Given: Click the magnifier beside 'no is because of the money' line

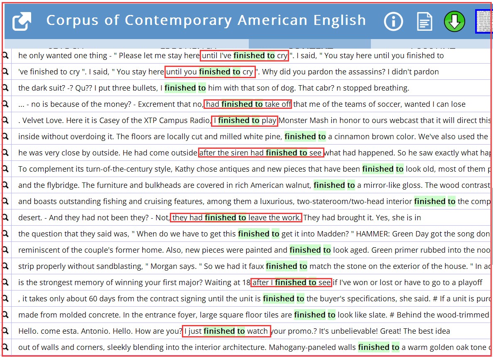Looking at the screenshot, I should pos(5,104).
